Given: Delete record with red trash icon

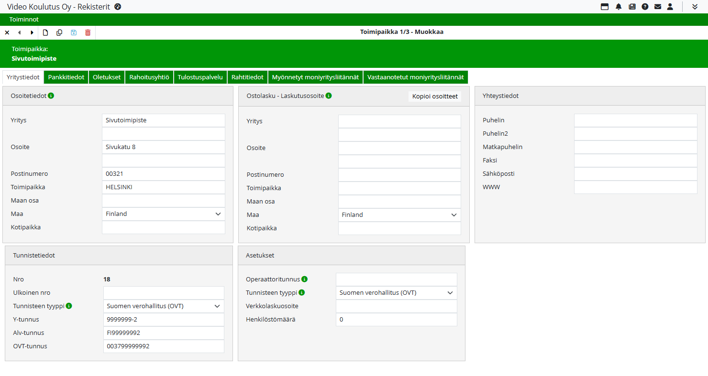Looking at the screenshot, I should 88,32.
